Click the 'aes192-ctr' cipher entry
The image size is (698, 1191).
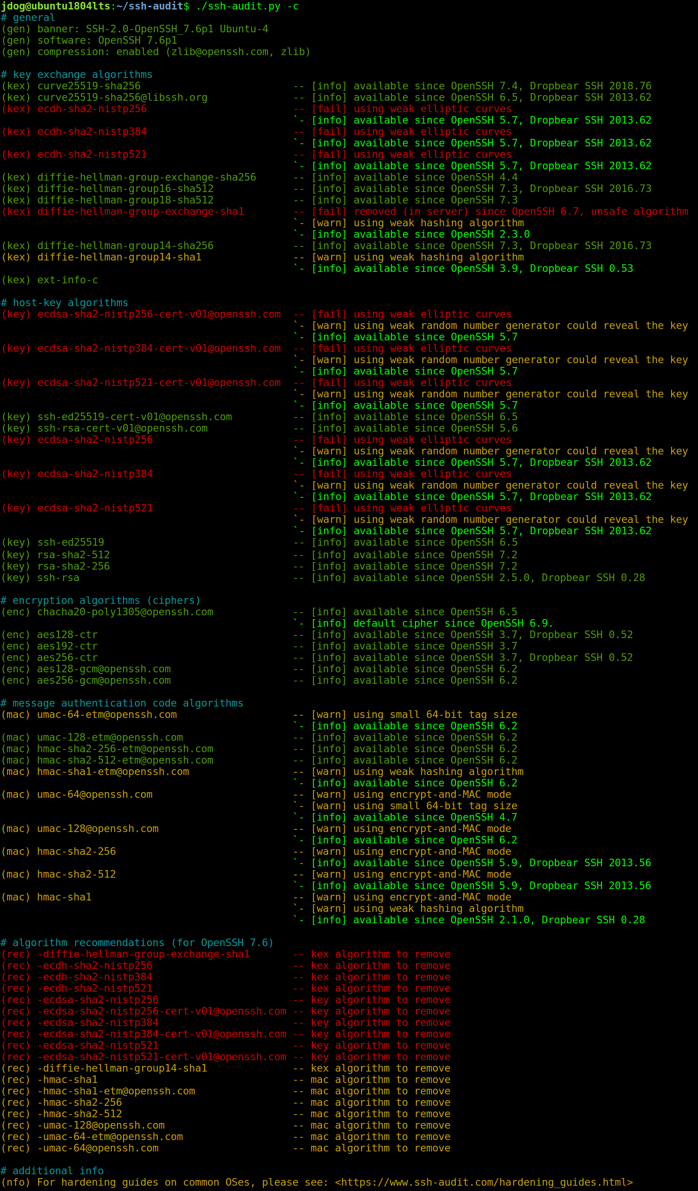coord(68,646)
